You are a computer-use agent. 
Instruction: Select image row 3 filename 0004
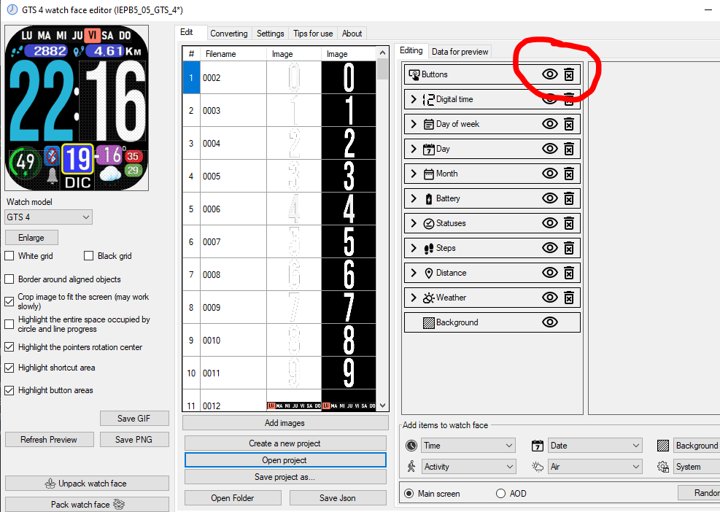point(279,143)
